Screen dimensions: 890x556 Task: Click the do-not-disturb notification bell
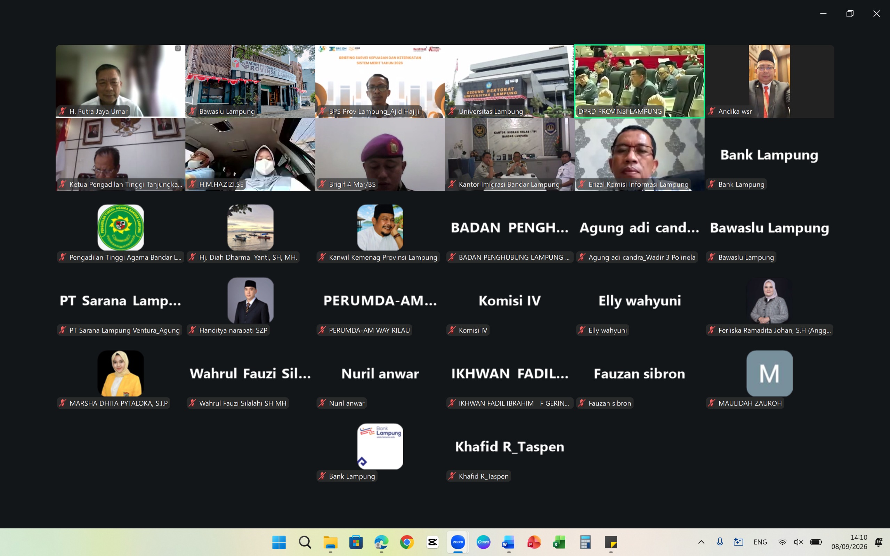pyautogui.click(x=878, y=542)
